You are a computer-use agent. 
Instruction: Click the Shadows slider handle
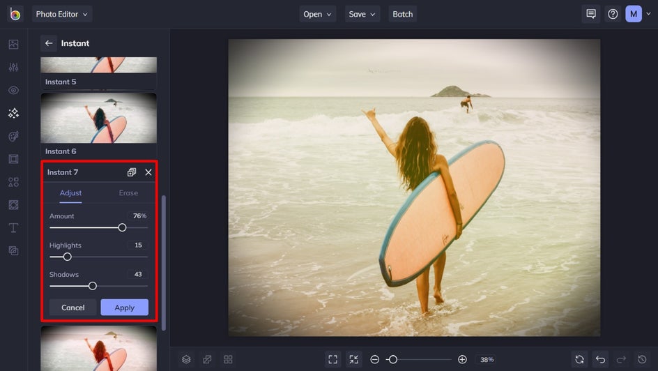(x=92, y=286)
